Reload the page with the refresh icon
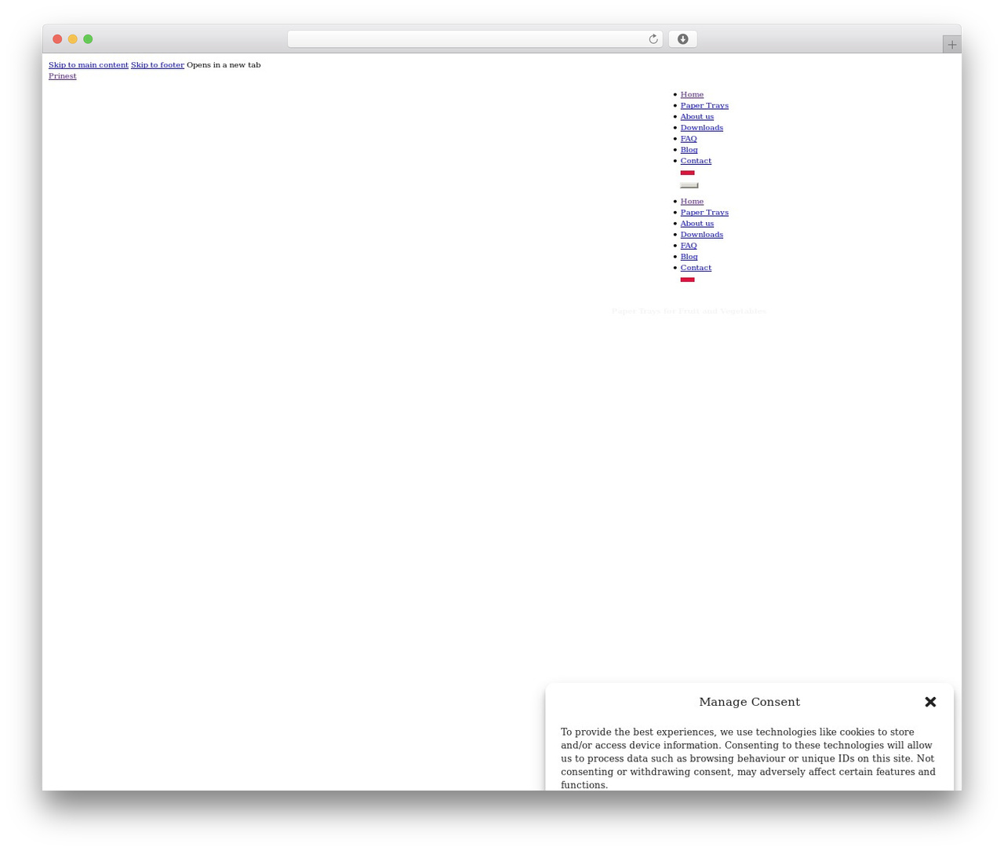The height and width of the screenshot is (851, 1004). coord(653,39)
